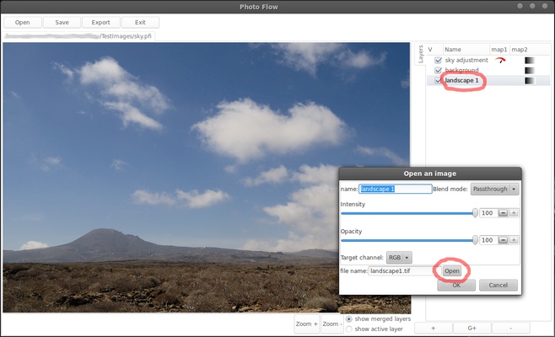Screen dimensions: 555x337
Task: Uncheck the background layer visibility checkbox
Action: tap(438, 71)
